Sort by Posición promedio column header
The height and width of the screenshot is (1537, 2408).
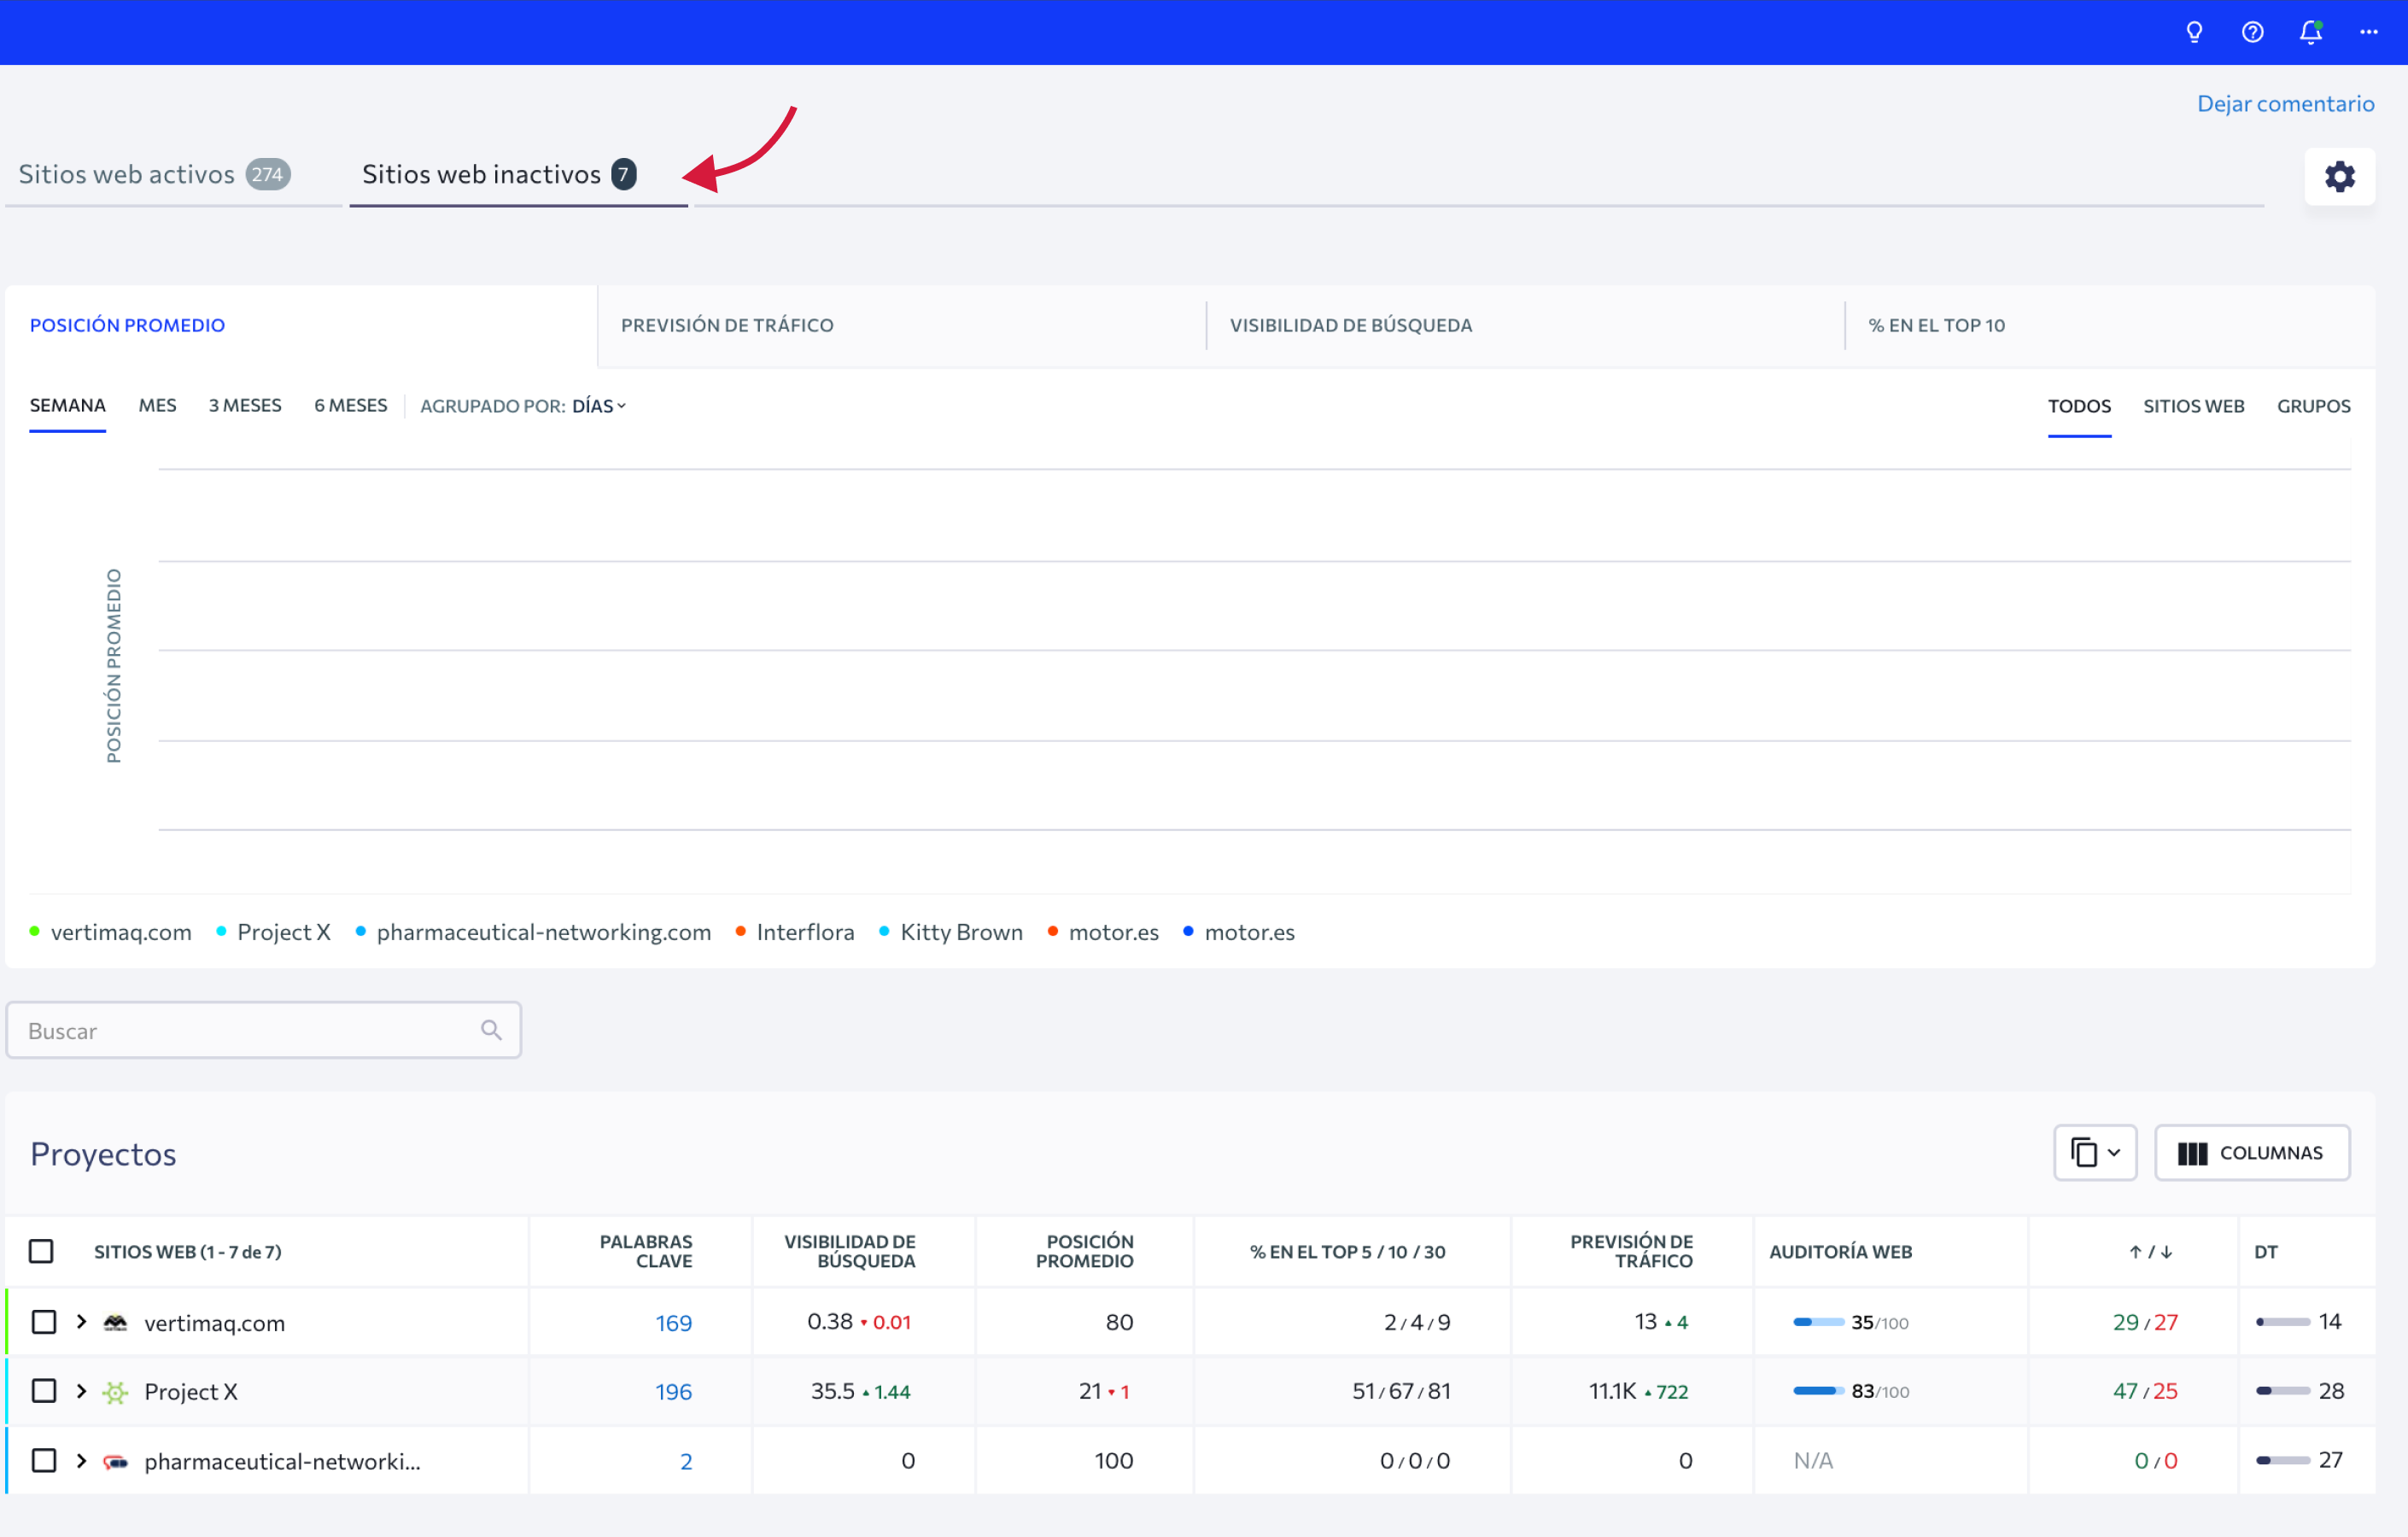1084,1251
